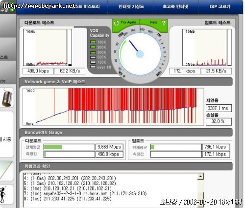This screenshot has width=245, height=208.
Task: Click the download vertical level meter
Action: click(x=70, y=47)
